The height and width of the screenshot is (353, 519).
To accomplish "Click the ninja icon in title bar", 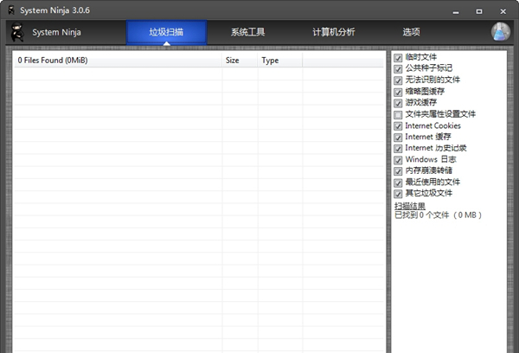I will (x=9, y=8).
